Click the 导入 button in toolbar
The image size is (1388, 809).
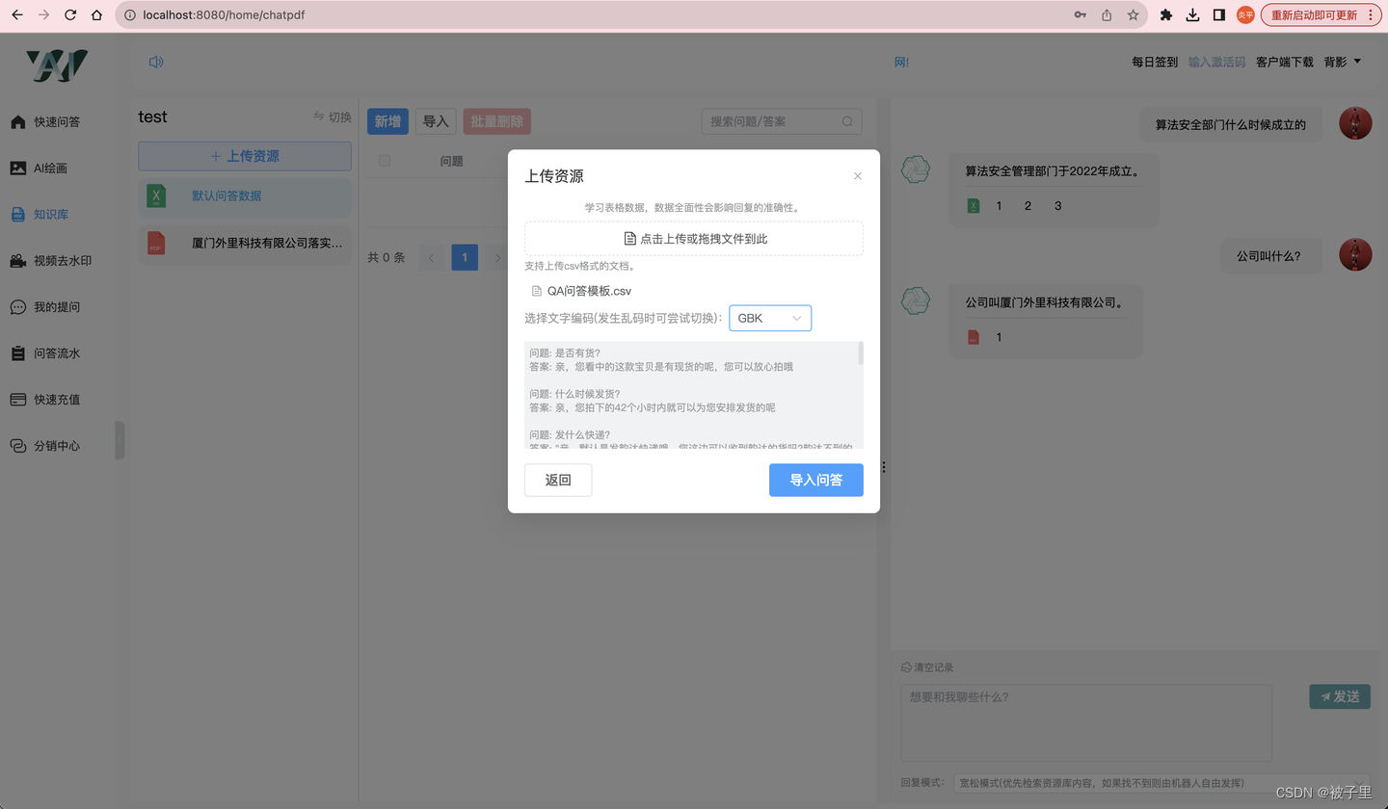point(436,121)
